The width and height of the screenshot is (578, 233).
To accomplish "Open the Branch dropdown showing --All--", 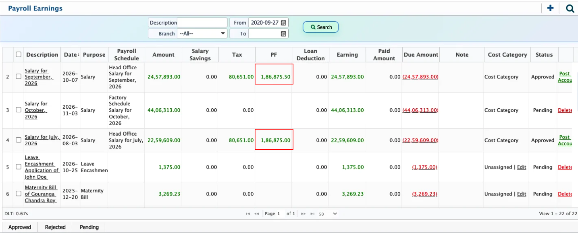I will 202,34.
